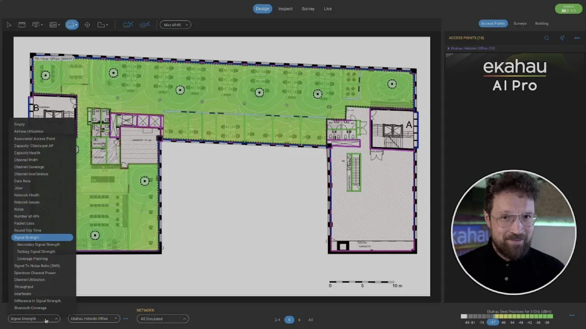Toggle the 6 GHz band filter
Screen dimensions: 586x329
coord(299,320)
